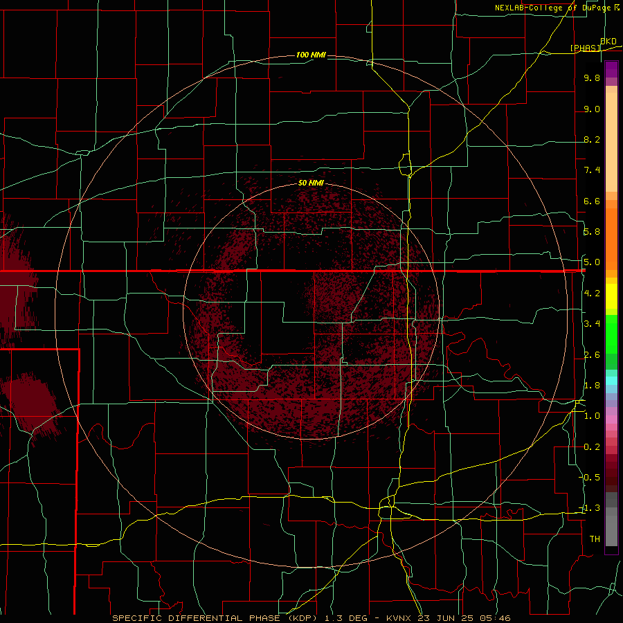623x623 pixels.
Task: Click the 7.4 scale label
Action: pyautogui.click(x=592, y=170)
